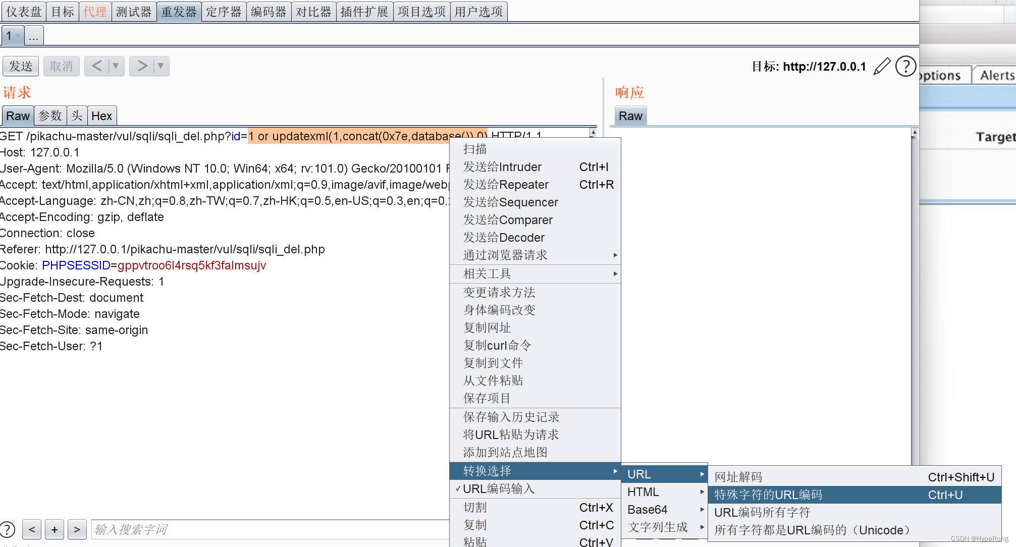This screenshot has width=1016, height=547.
Task: Select request 头 tab
Action: pyautogui.click(x=77, y=116)
